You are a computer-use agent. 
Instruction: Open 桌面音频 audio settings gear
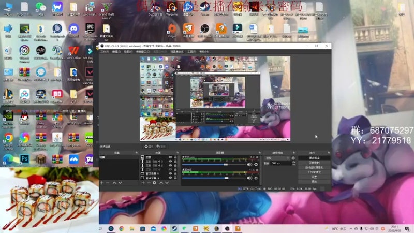(256, 178)
